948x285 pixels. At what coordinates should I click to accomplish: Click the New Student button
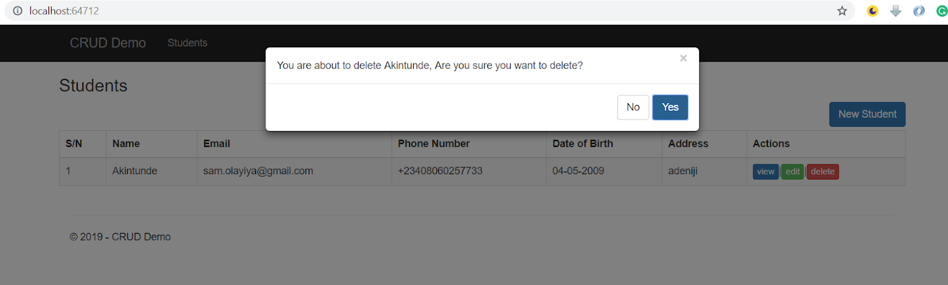tap(867, 114)
